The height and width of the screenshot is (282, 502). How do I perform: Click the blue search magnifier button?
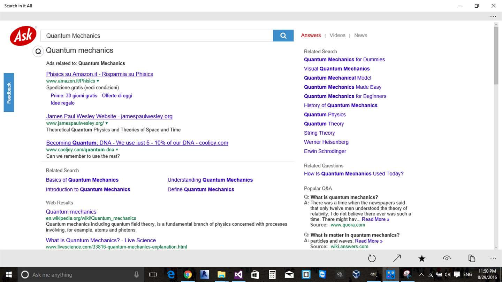(x=283, y=36)
